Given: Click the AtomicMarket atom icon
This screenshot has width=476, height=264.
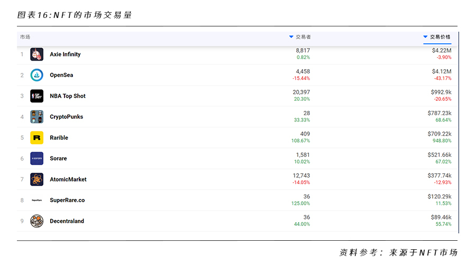Looking at the screenshot, I should [36, 180].
